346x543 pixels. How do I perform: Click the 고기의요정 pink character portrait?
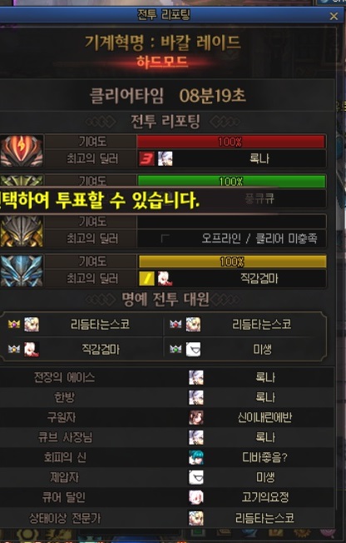[x=196, y=498]
